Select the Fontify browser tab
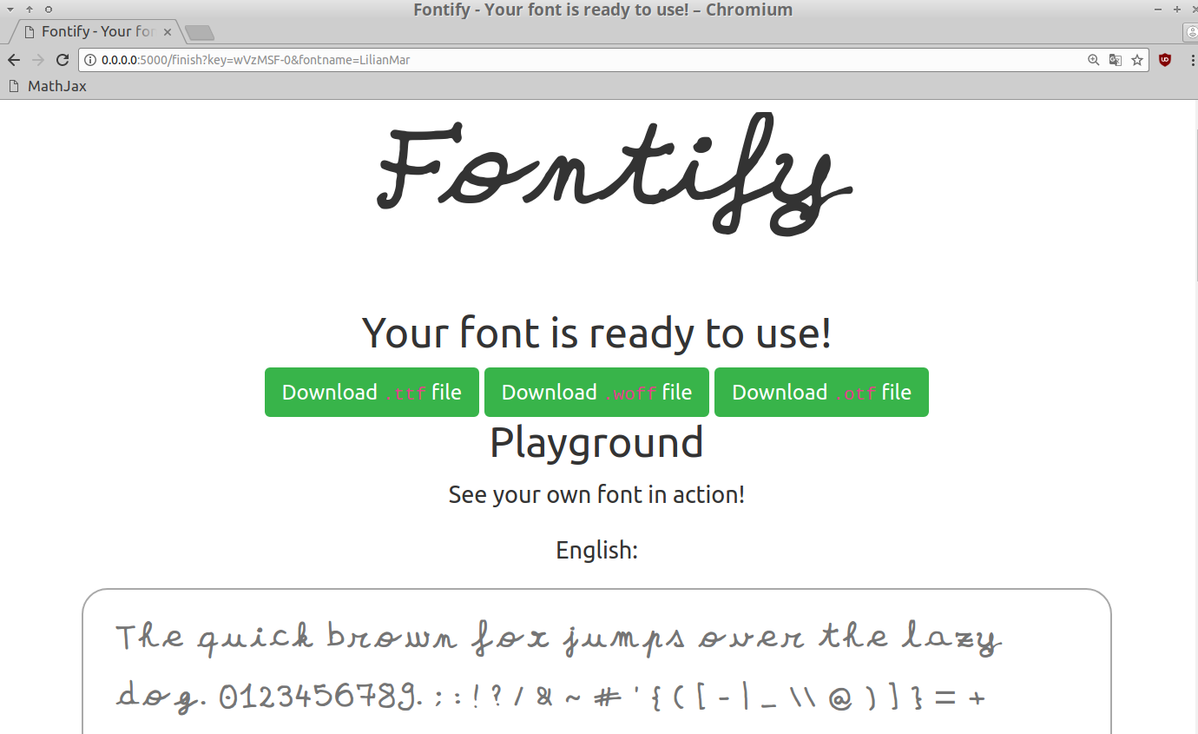This screenshot has width=1198, height=734. tap(96, 32)
